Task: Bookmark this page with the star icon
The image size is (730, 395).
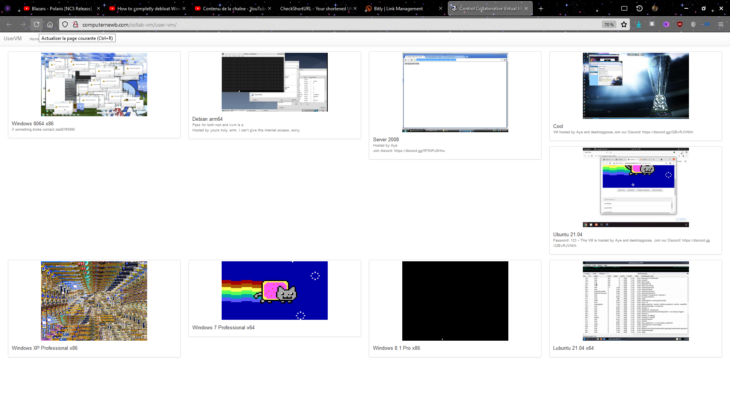Action: [x=624, y=25]
